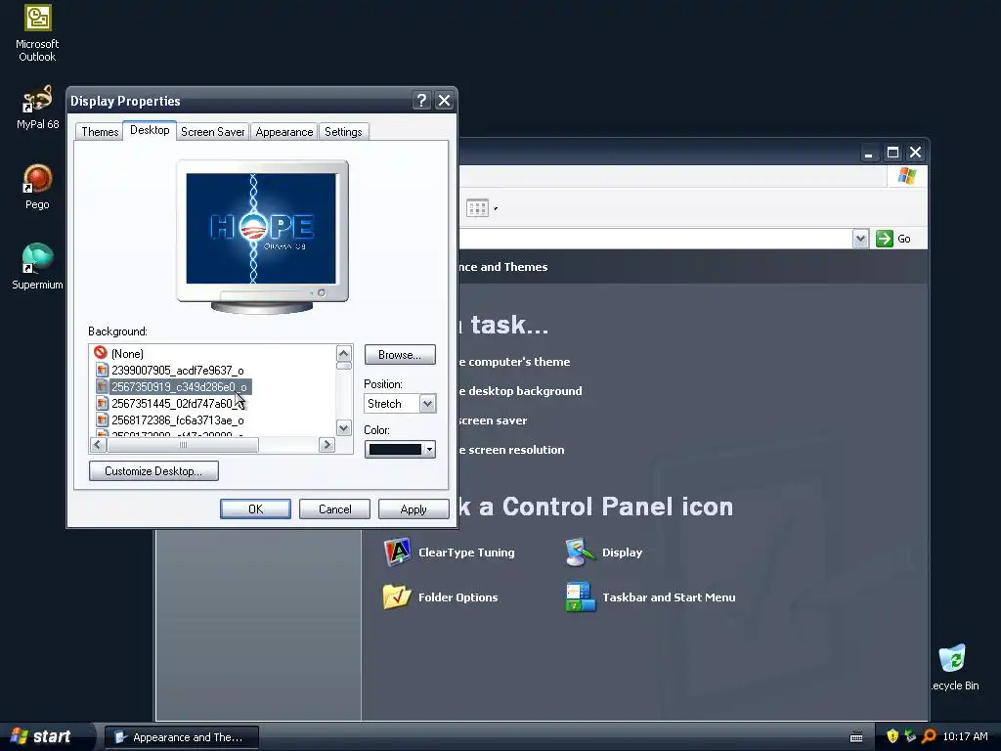Click the Apply button

click(x=413, y=508)
